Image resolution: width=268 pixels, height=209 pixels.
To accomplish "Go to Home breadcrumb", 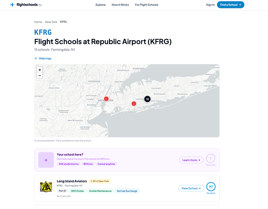I will click(38, 22).
